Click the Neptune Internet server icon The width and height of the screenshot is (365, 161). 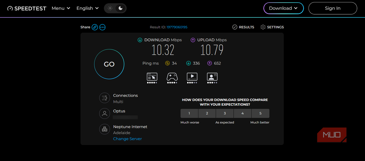click(x=104, y=129)
